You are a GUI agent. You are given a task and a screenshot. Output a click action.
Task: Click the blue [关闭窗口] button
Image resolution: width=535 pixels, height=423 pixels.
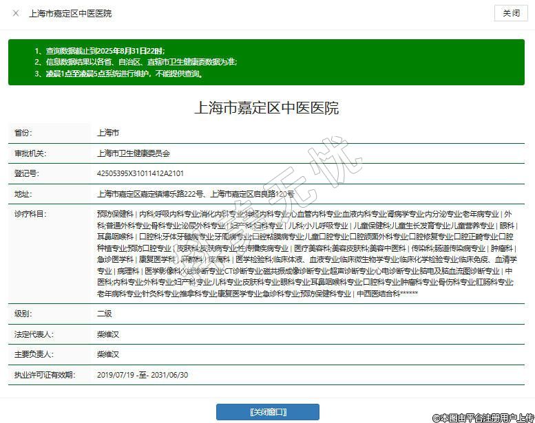pos(268,412)
